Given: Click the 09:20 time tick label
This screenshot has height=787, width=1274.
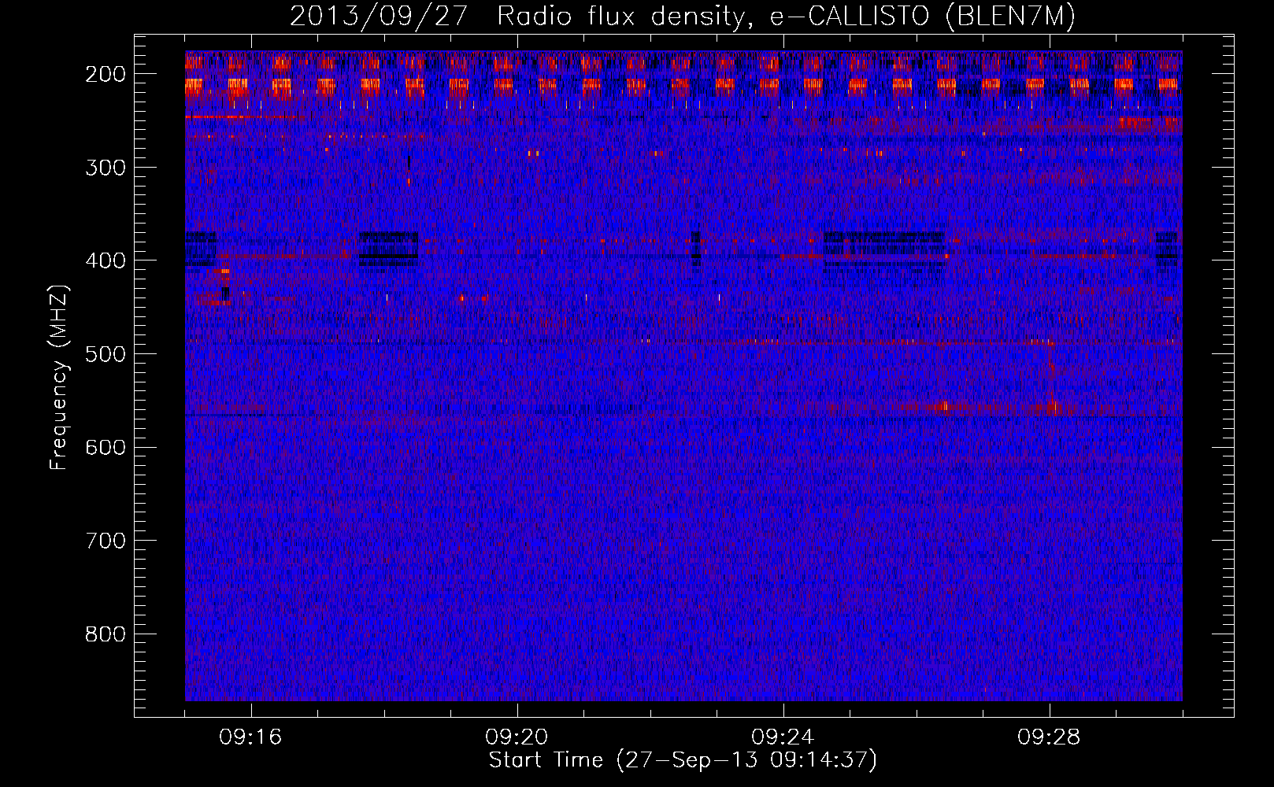Looking at the screenshot, I should [517, 737].
